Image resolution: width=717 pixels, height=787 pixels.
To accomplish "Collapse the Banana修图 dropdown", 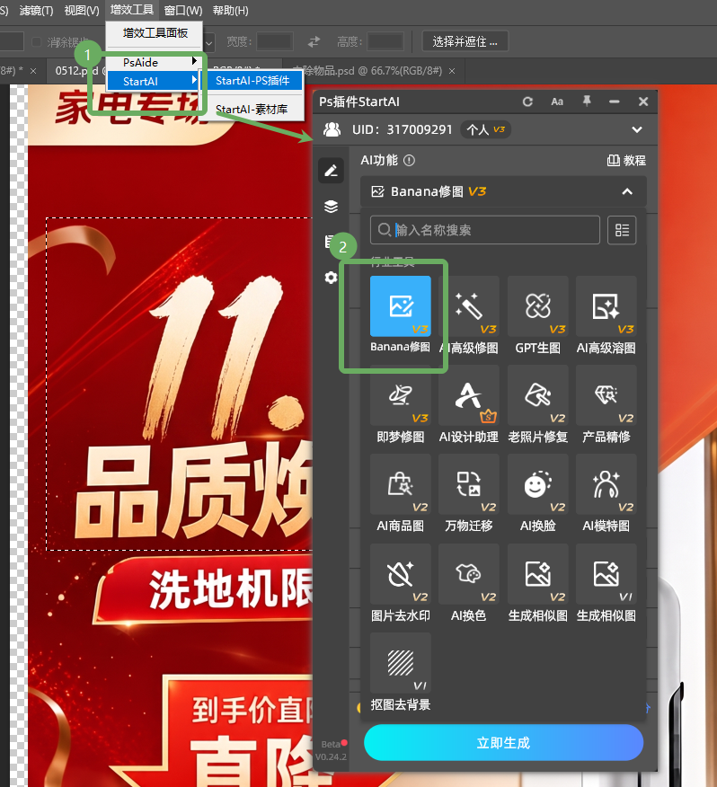I will tap(627, 191).
